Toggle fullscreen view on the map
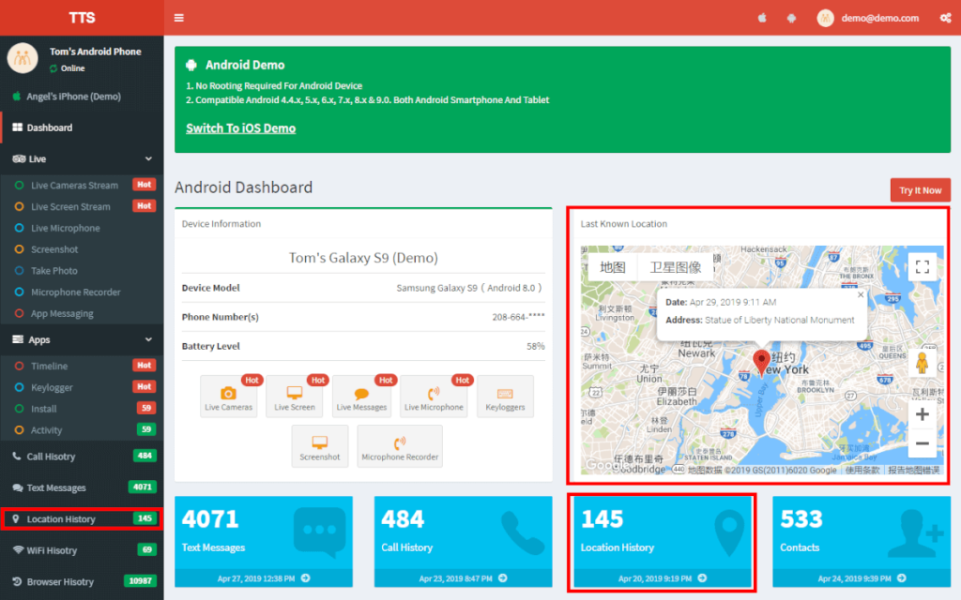Viewport: 961px width, 600px height. tap(922, 267)
